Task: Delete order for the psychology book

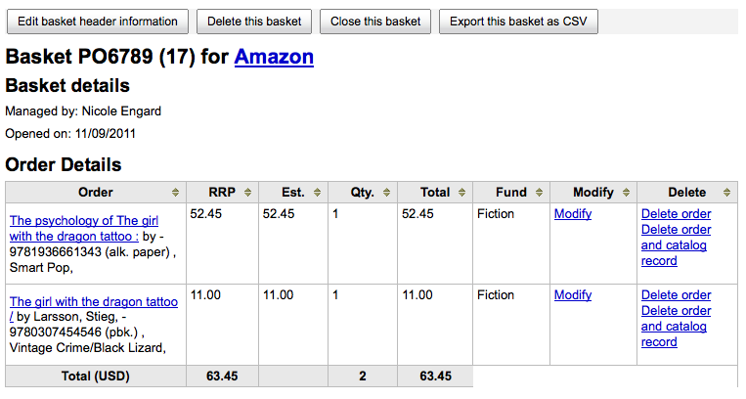Action: pos(676,214)
